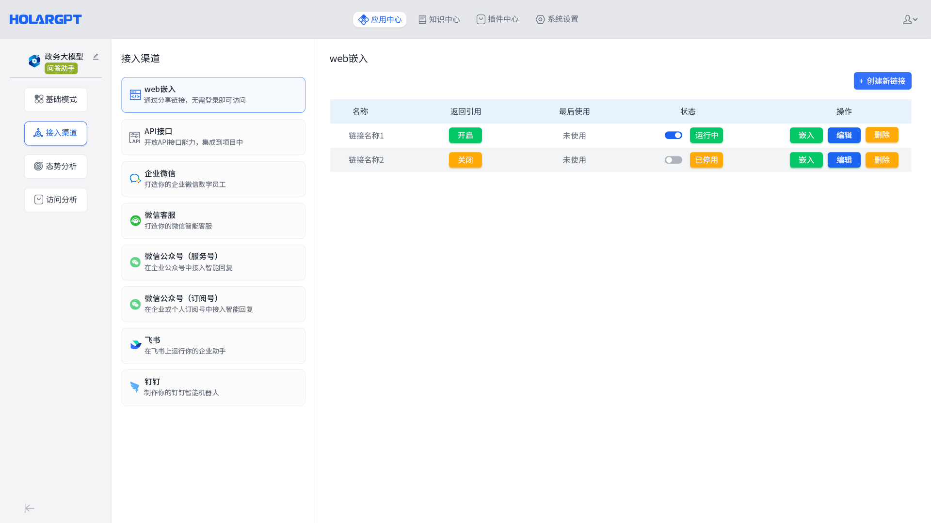The width and height of the screenshot is (931, 523).
Task: Click the edit pencil icon beside 政务大模型
Action: pyautogui.click(x=96, y=57)
